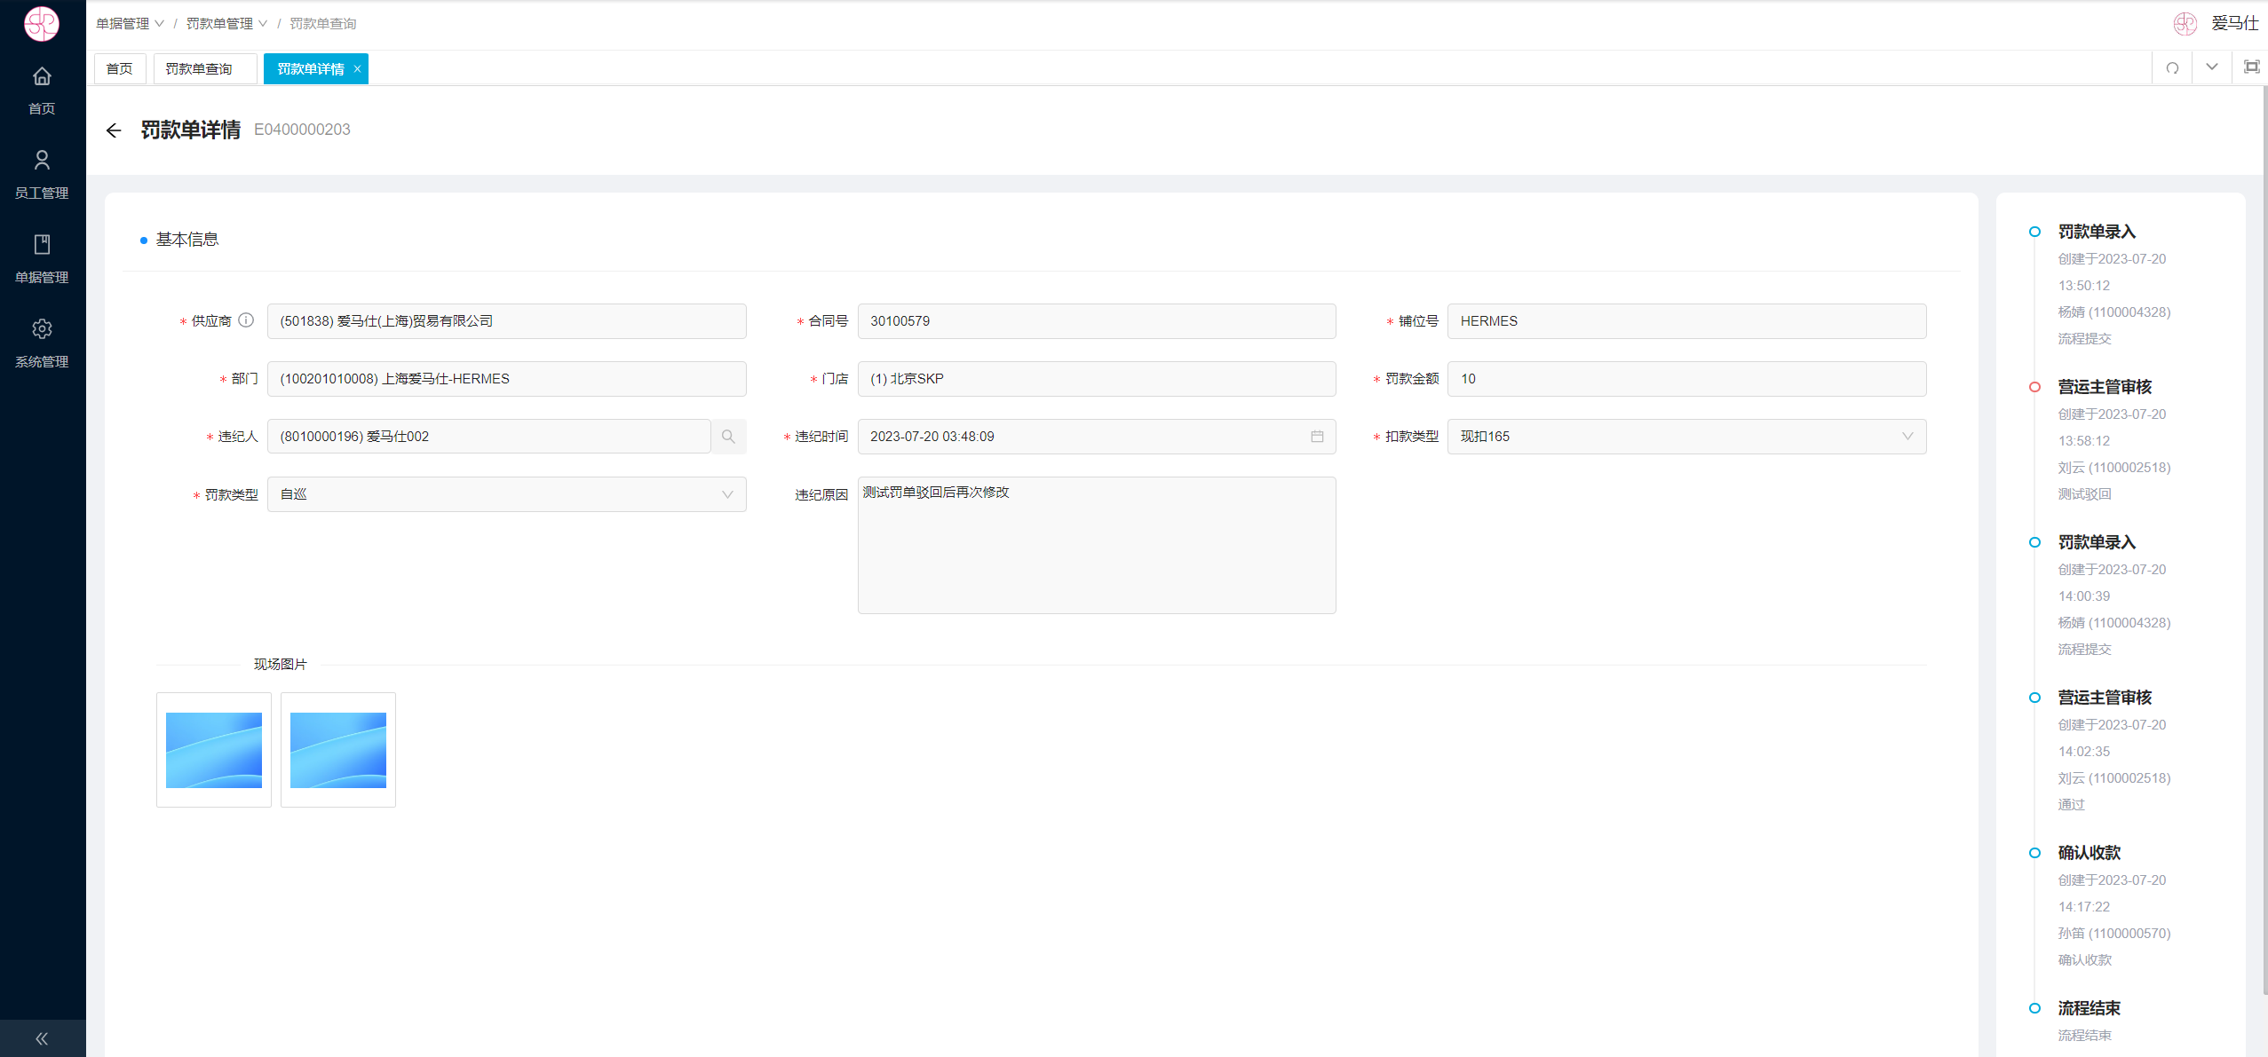Click 孙笛 (1100000570) in the timeline
Screen dimensions: 2268x1057
pyautogui.click(x=2114, y=934)
